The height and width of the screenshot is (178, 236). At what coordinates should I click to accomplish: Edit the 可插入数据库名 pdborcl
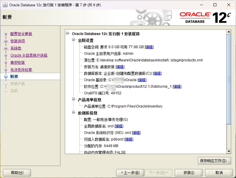coord(128,139)
